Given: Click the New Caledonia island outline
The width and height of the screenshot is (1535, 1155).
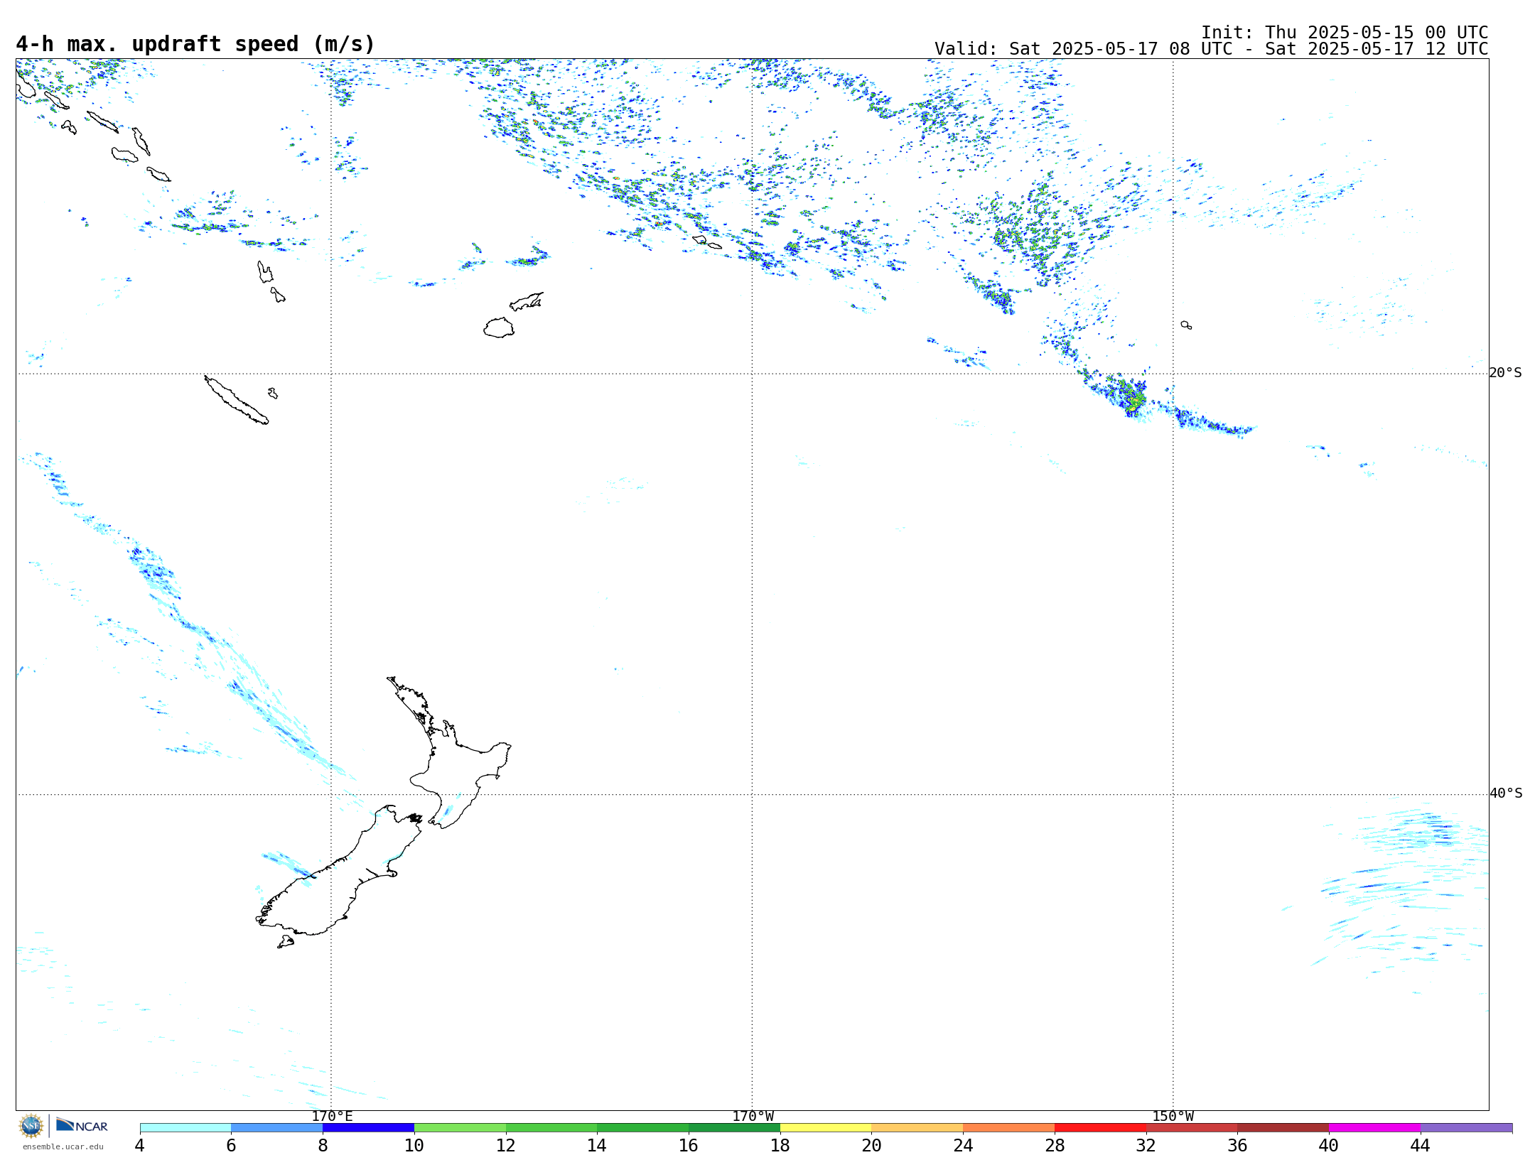Looking at the screenshot, I should [236, 400].
